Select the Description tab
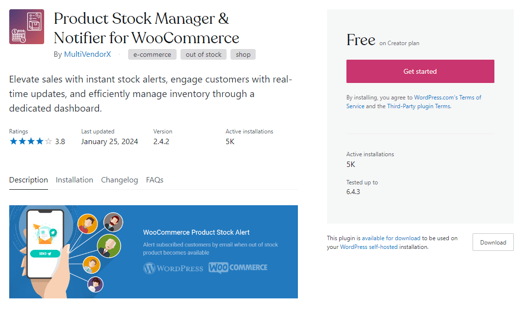524x311 pixels. pyautogui.click(x=28, y=180)
